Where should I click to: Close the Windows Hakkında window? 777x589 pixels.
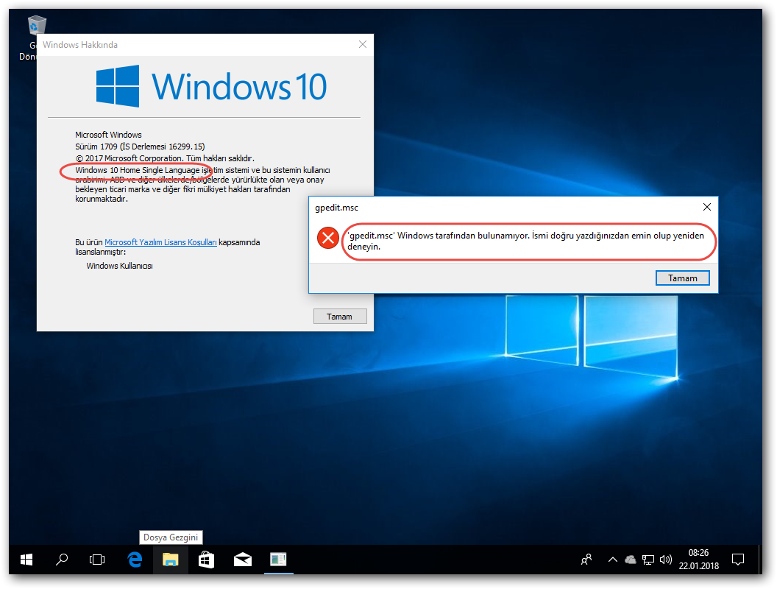[x=363, y=45]
